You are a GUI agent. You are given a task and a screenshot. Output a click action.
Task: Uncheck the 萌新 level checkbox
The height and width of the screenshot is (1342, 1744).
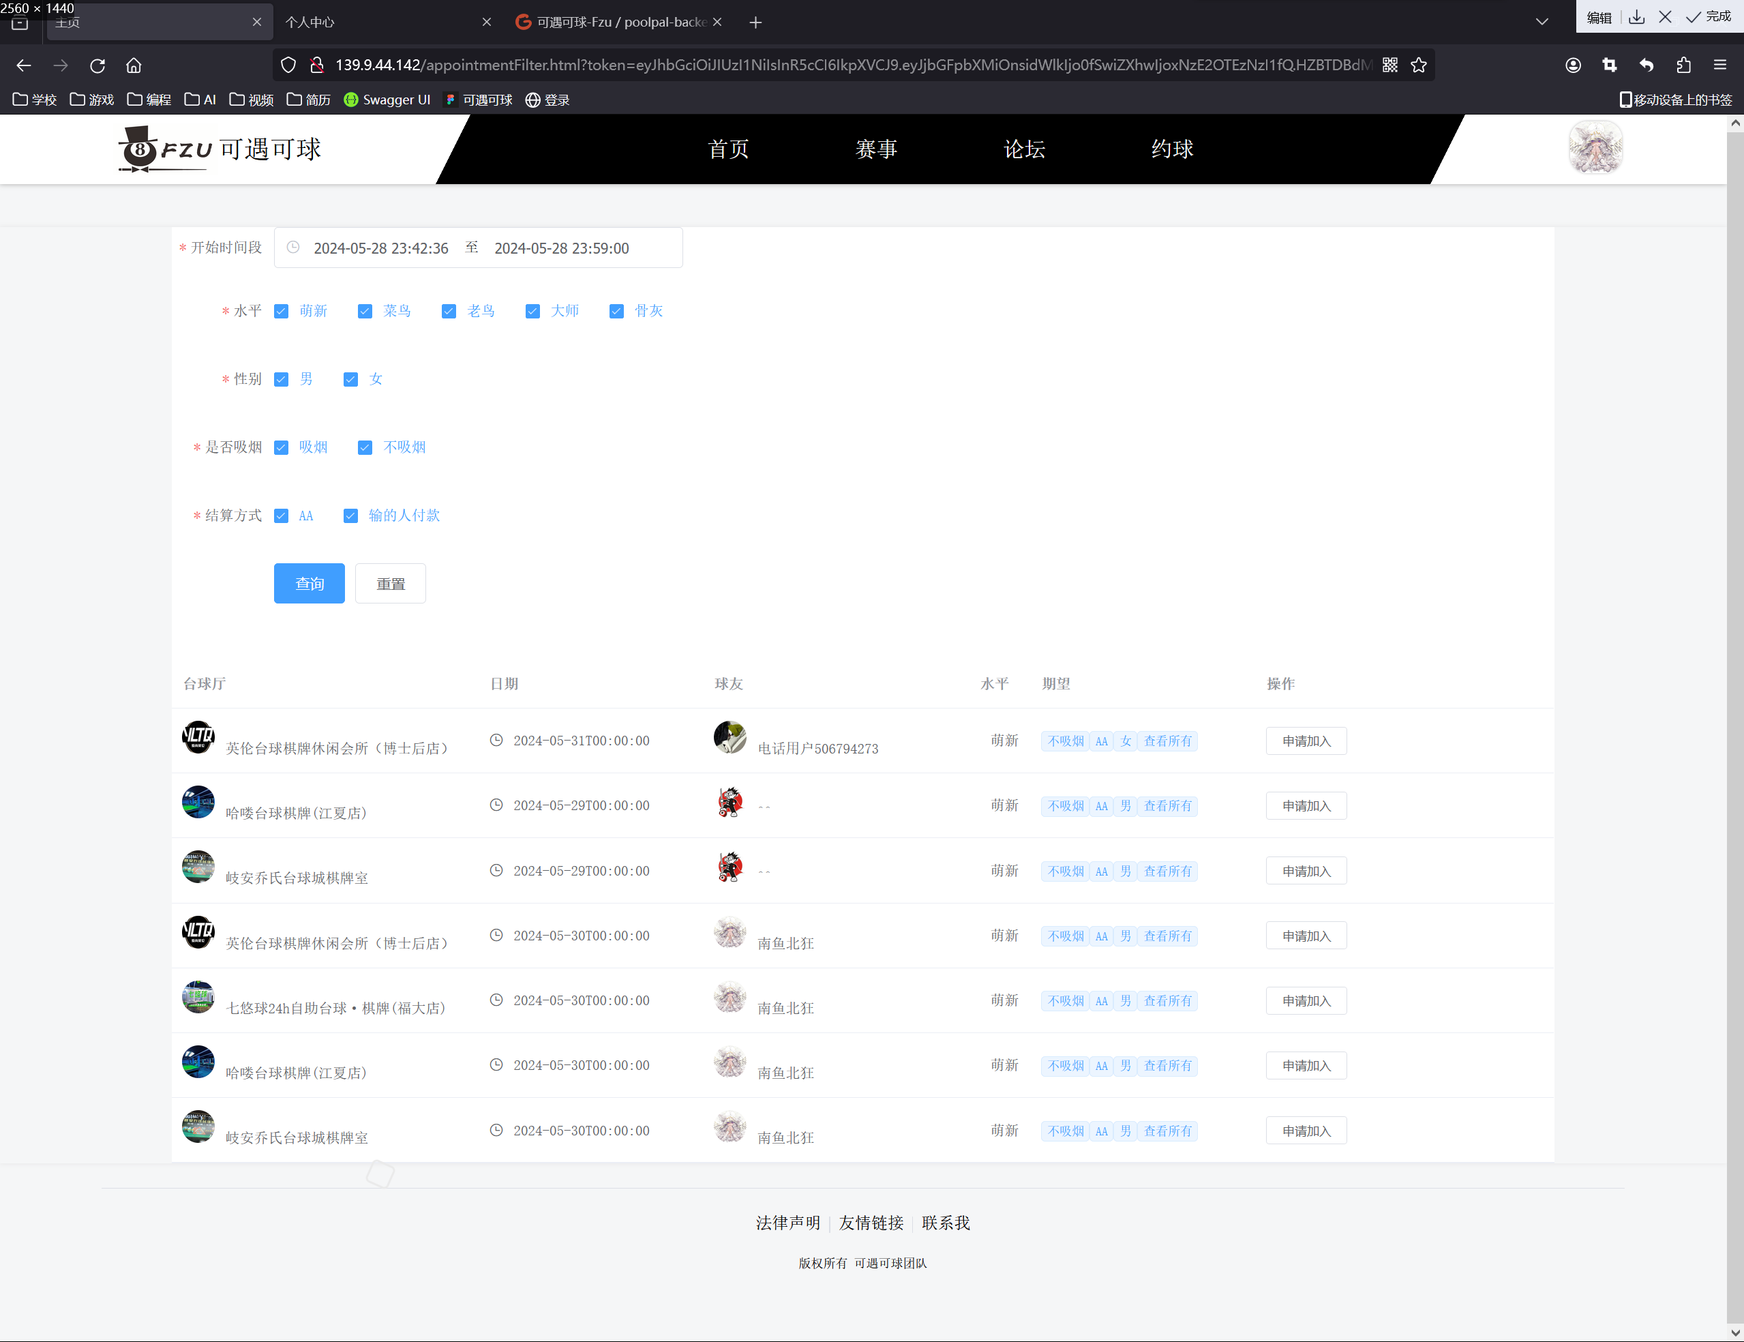tap(281, 312)
